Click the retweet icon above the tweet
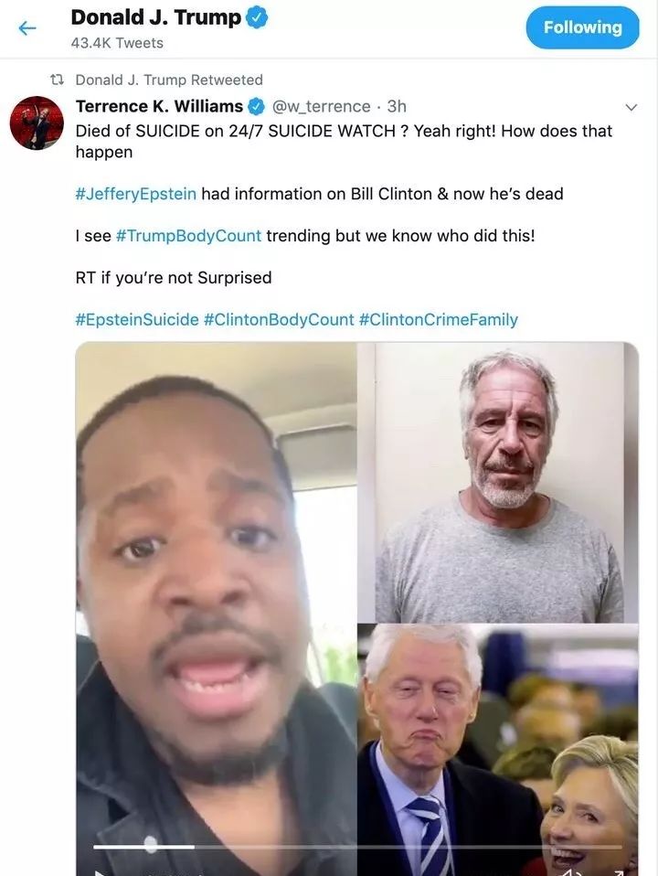658x876 pixels. [x=57, y=80]
